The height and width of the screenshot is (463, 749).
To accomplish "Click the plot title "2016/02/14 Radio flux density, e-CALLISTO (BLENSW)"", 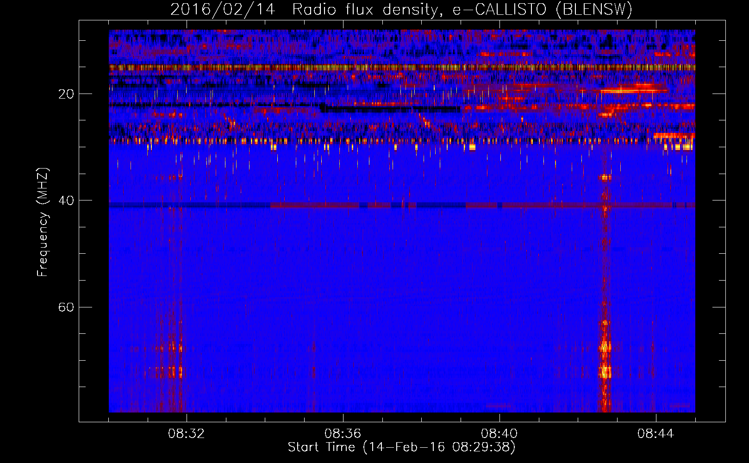I will (401, 10).
